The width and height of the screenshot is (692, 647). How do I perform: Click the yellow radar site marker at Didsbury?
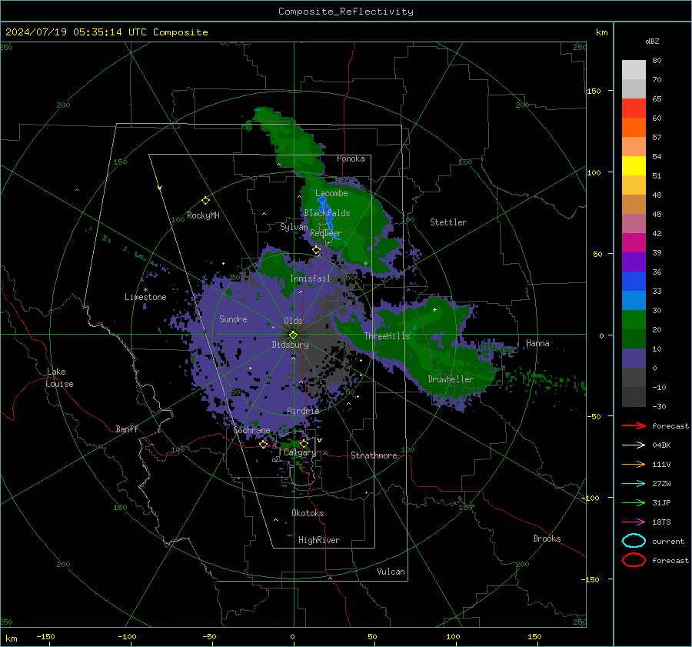294,335
